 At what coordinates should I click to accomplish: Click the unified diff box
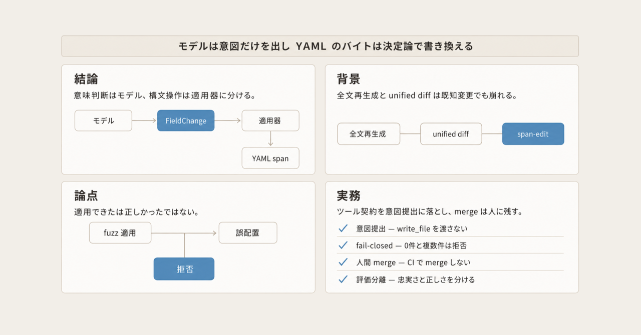[x=451, y=134]
